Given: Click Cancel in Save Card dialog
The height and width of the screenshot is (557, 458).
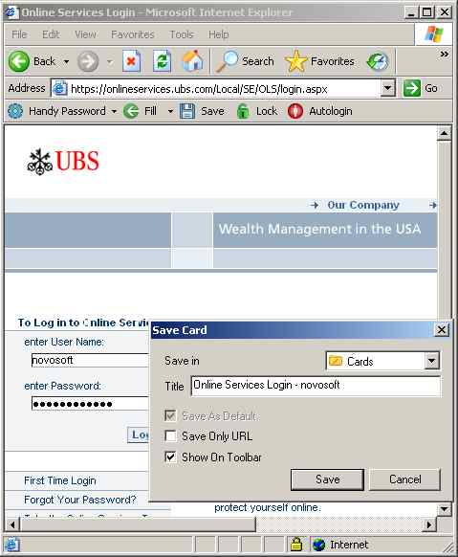Looking at the screenshot, I should click(x=404, y=479).
